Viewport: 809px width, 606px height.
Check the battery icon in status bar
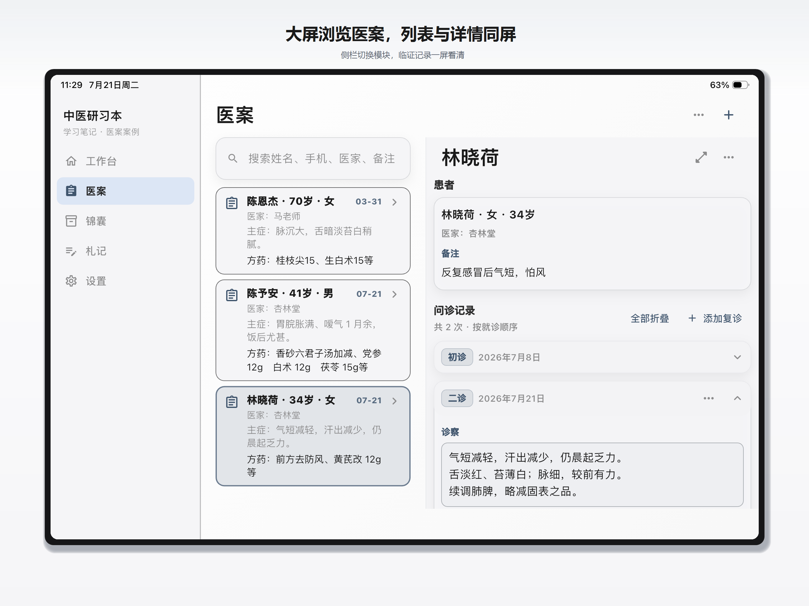click(x=741, y=85)
